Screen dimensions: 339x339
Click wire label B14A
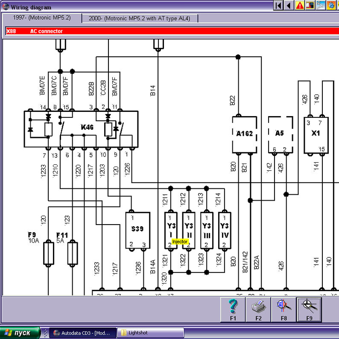(153, 267)
